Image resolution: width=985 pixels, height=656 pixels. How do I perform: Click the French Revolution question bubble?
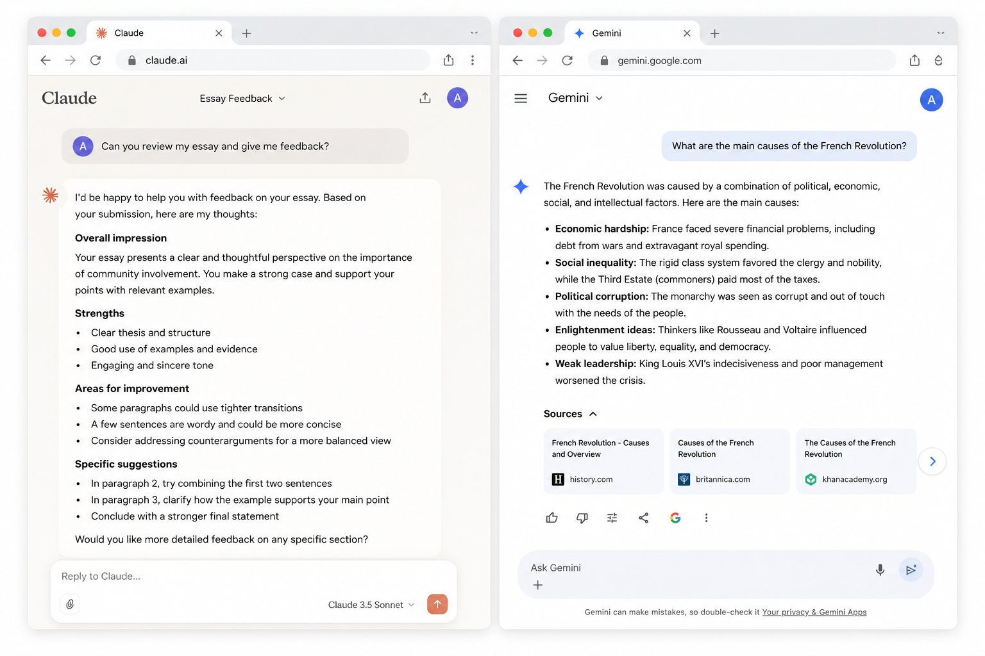(789, 146)
